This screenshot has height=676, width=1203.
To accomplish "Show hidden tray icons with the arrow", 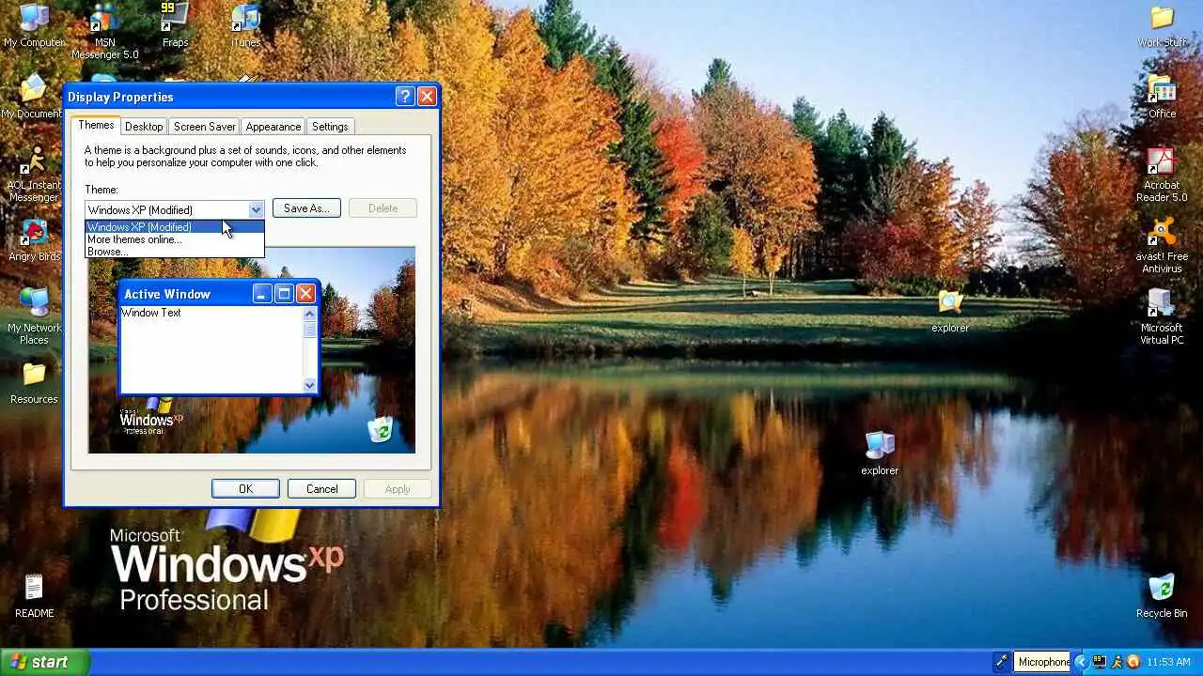I will pos(1081,662).
